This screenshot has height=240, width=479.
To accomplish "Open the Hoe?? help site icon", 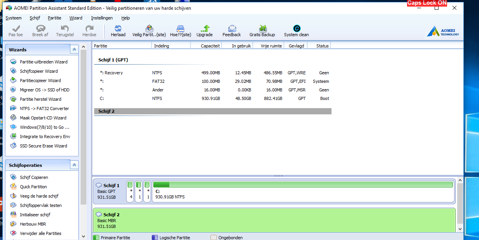I will pos(180,29).
